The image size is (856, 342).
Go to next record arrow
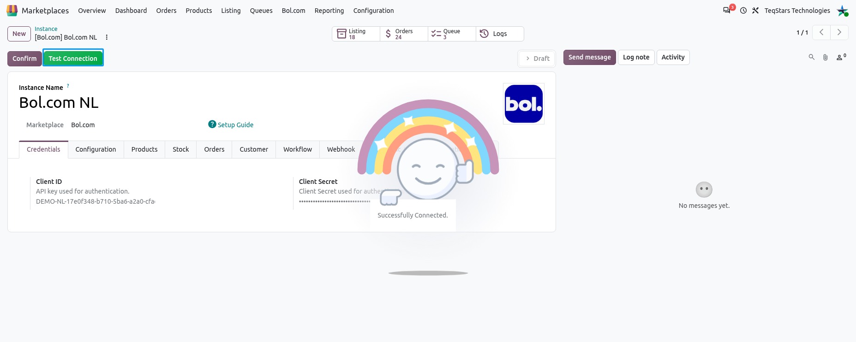(839, 32)
